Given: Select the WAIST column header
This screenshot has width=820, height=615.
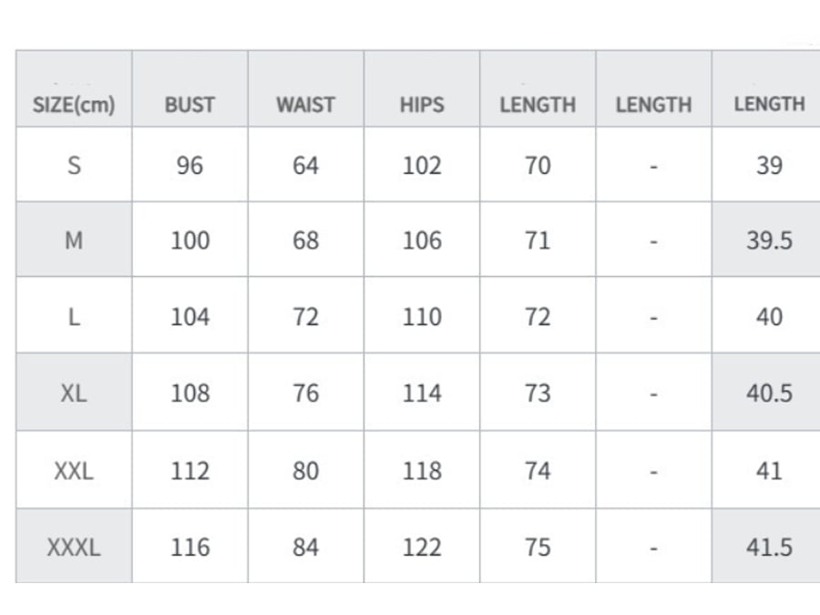Looking at the screenshot, I should coord(306,89).
